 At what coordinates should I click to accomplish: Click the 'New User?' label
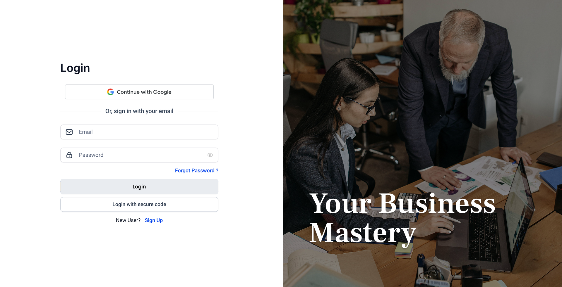128,220
